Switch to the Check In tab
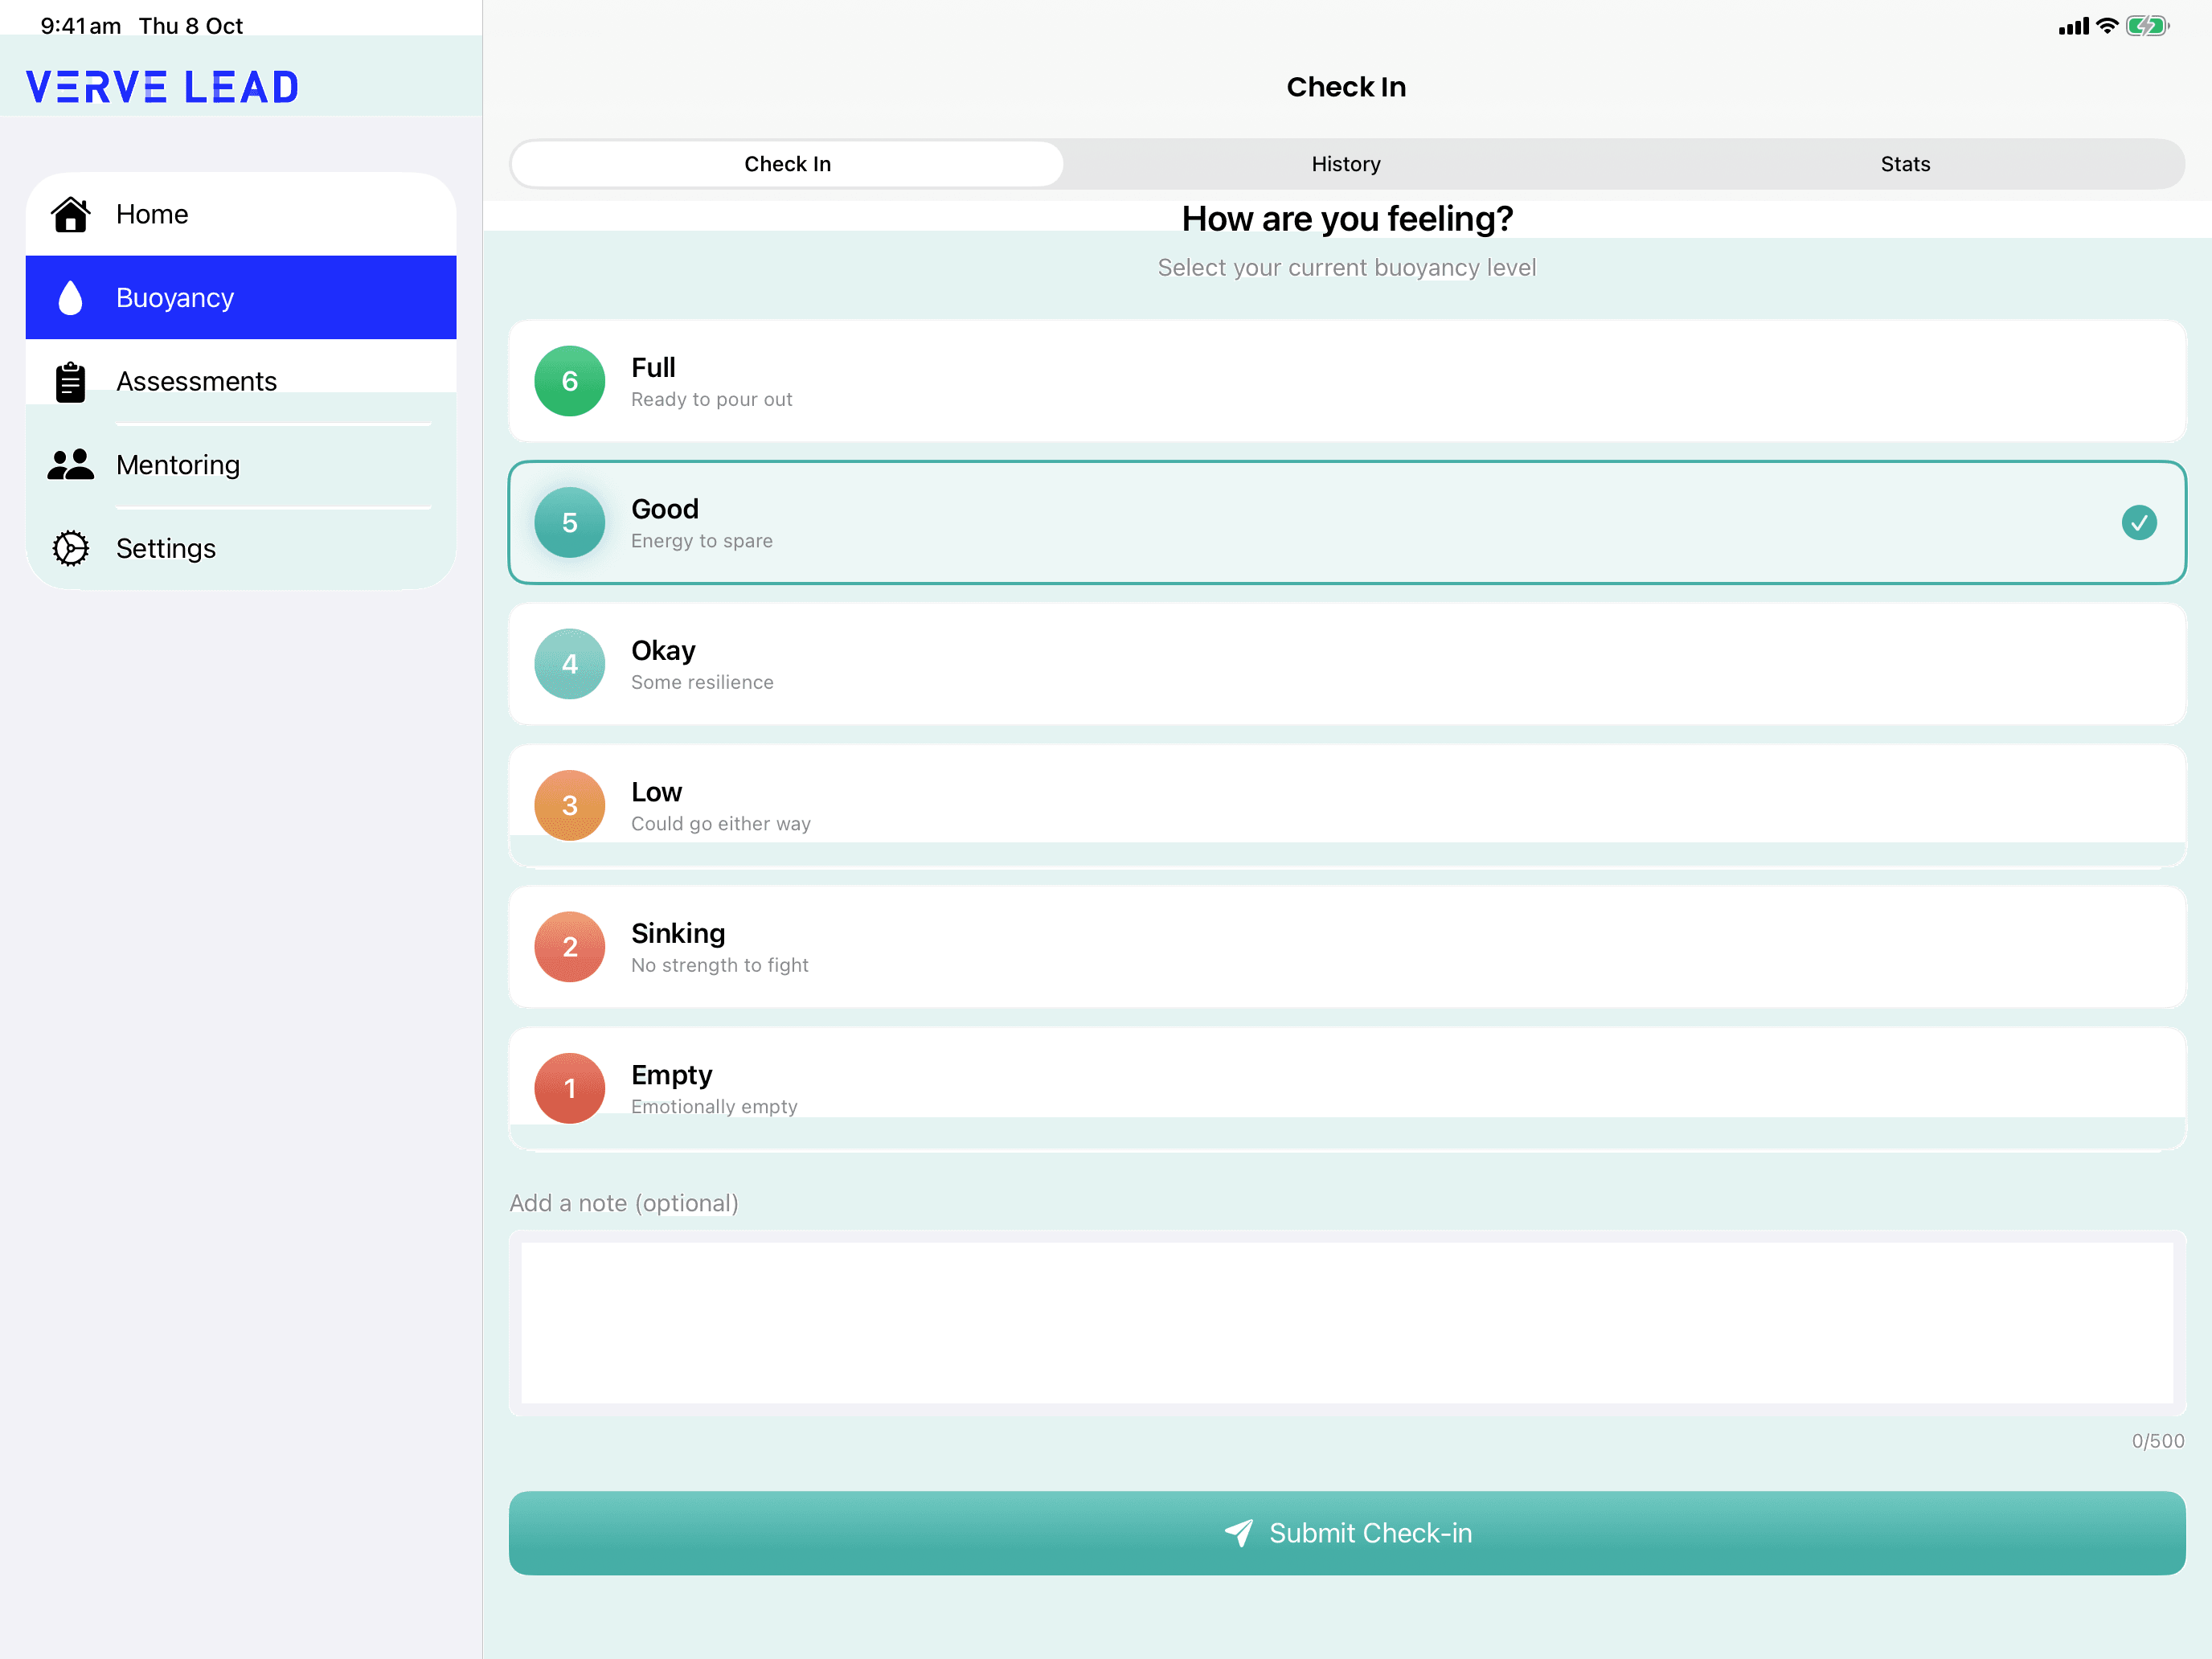The image size is (2212, 1659). pos(787,164)
